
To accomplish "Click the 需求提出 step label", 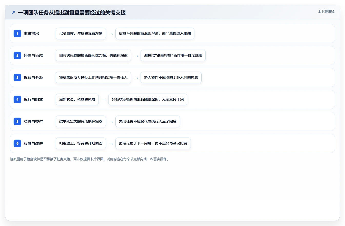I will tap(31, 33).
